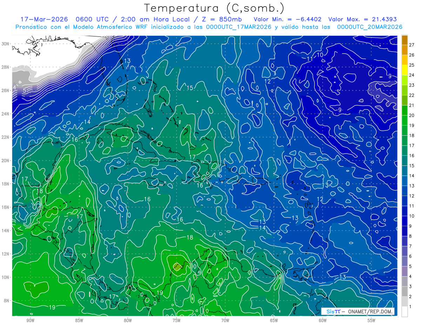
Task: Click the '30N' latitude axis label
Action: tap(5, 44)
